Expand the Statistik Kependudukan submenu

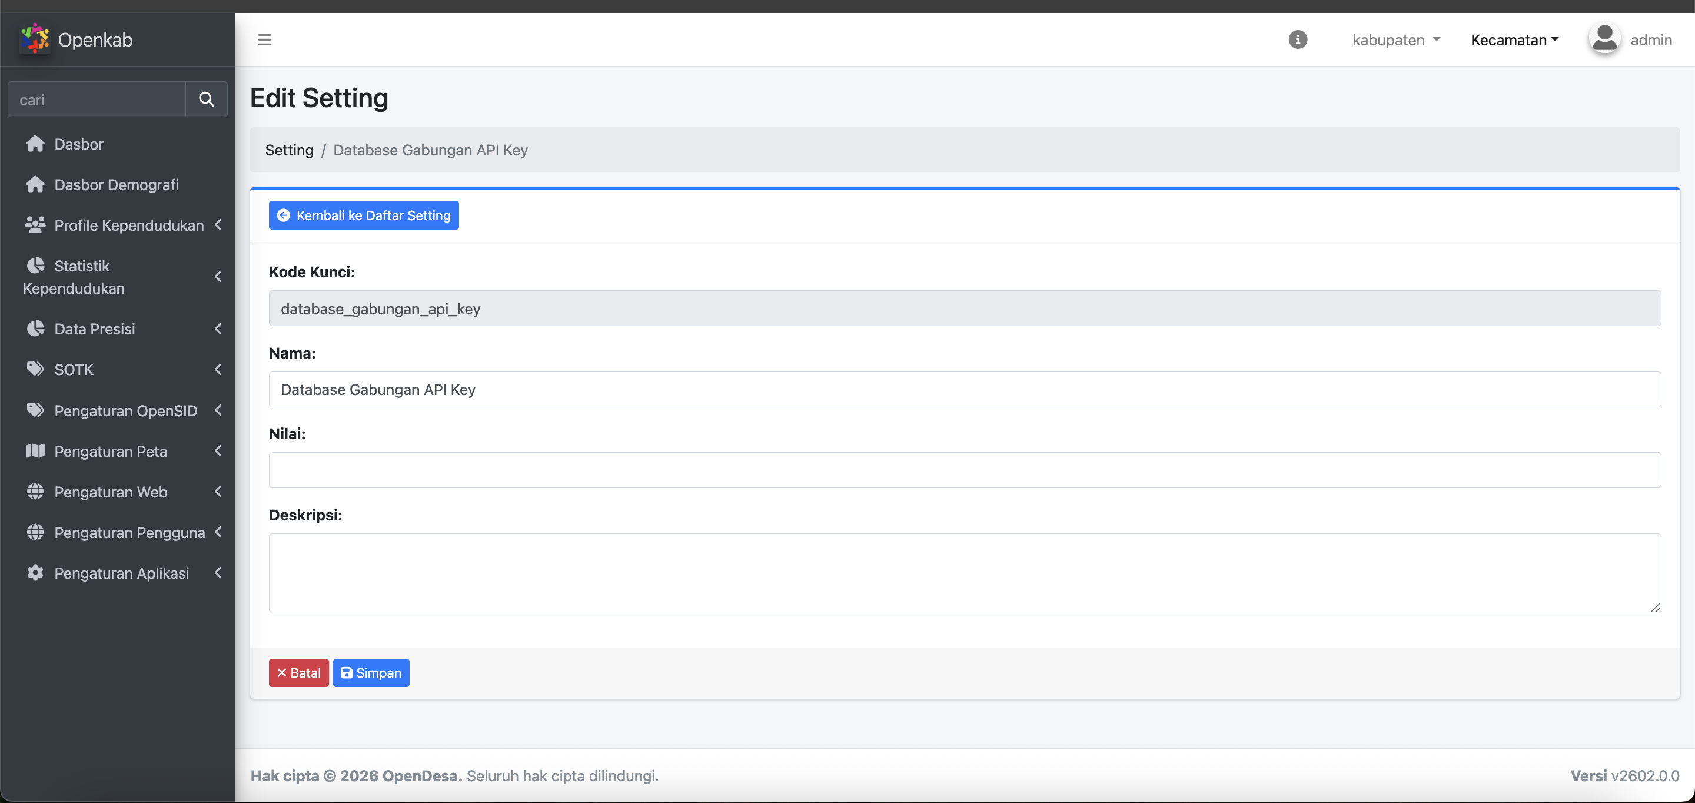[217, 277]
